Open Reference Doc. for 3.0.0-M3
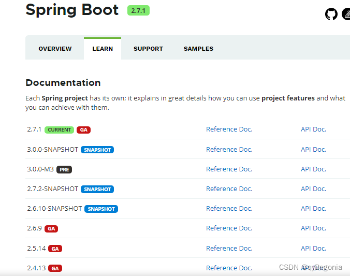Screen dimensions: 350x276 point(229,169)
